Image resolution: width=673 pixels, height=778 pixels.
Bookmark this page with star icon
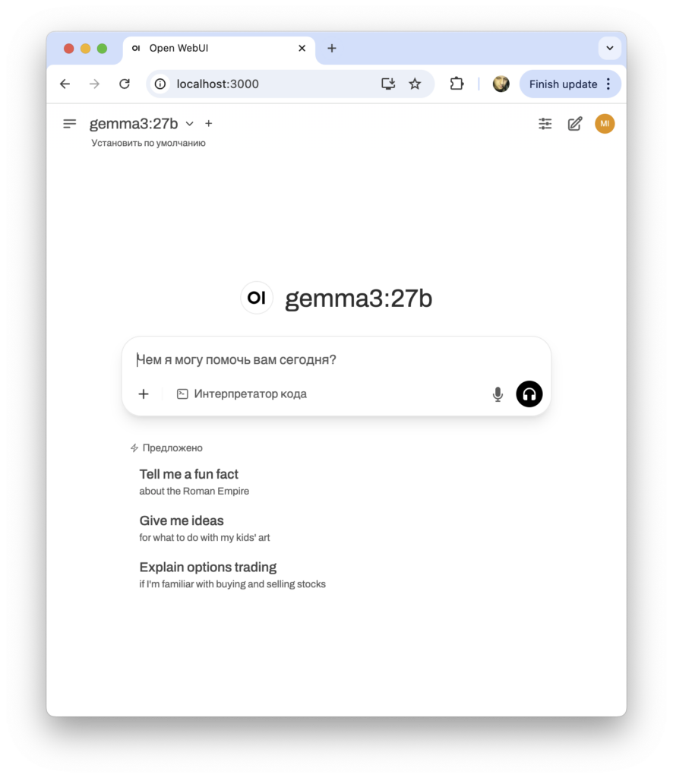tap(415, 84)
